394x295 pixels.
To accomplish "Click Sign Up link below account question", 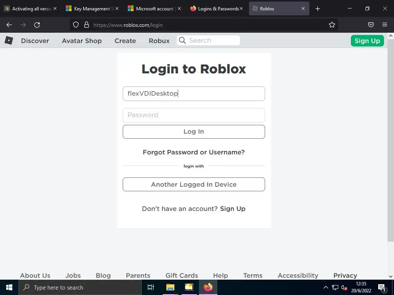I will [233, 209].
